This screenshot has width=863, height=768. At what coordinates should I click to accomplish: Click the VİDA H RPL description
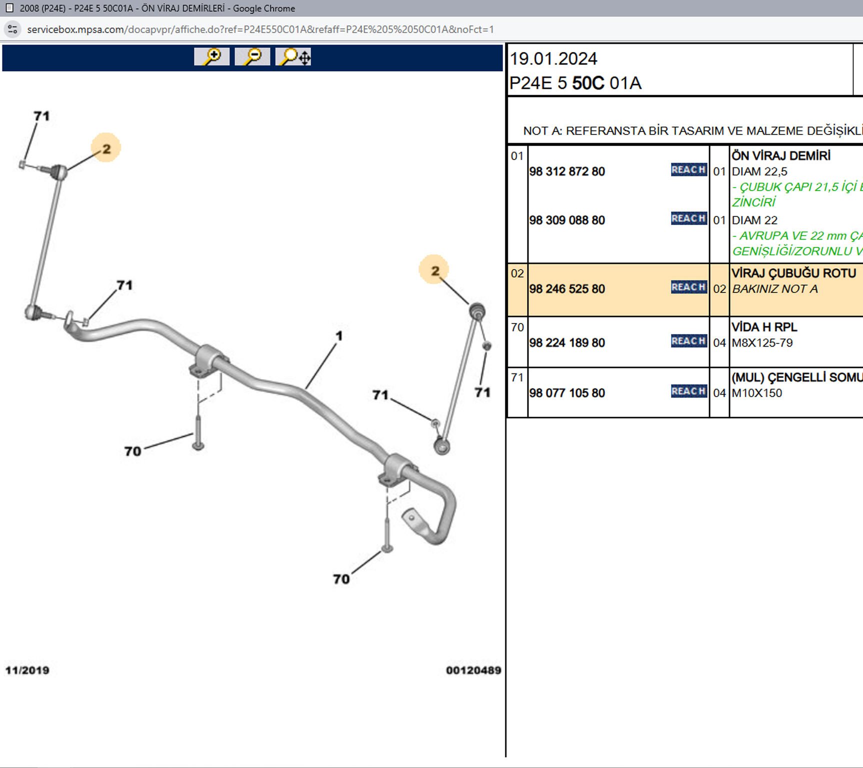tap(764, 327)
